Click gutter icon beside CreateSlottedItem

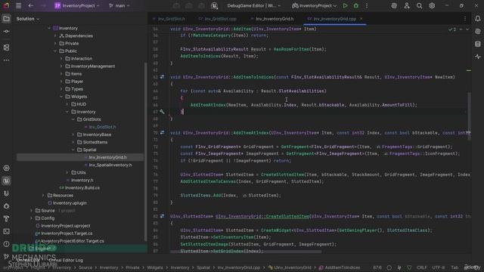coord(163,216)
